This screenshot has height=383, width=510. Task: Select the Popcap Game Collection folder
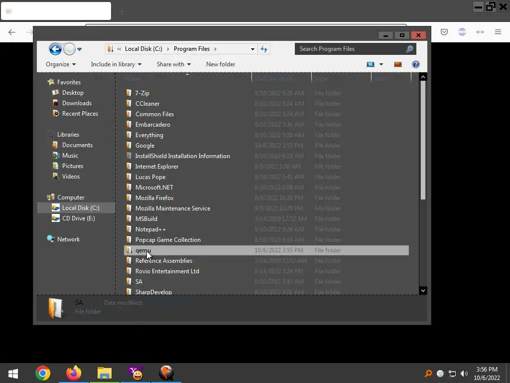(x=168, y=240)
